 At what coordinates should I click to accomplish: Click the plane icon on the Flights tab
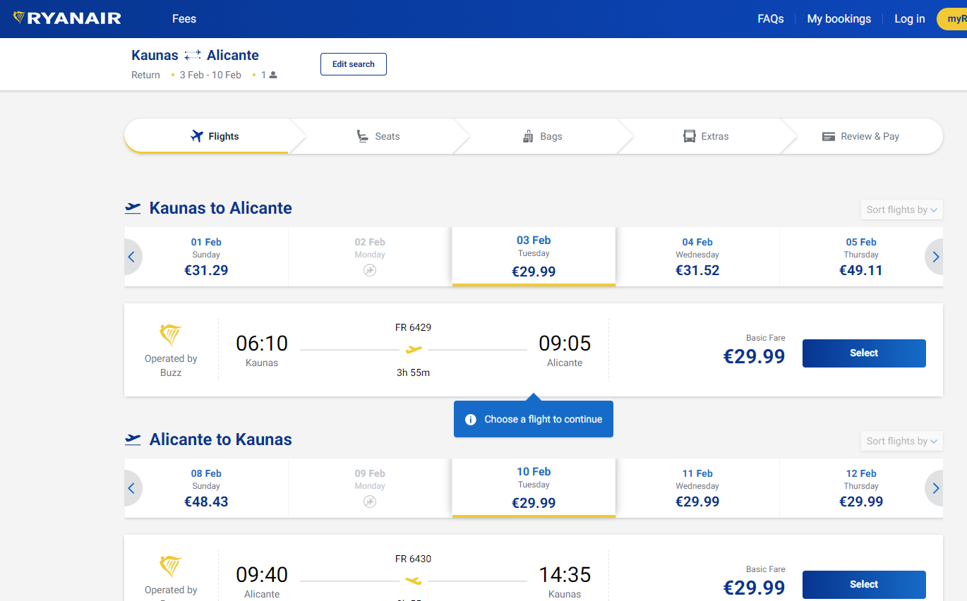click(193, 135)
